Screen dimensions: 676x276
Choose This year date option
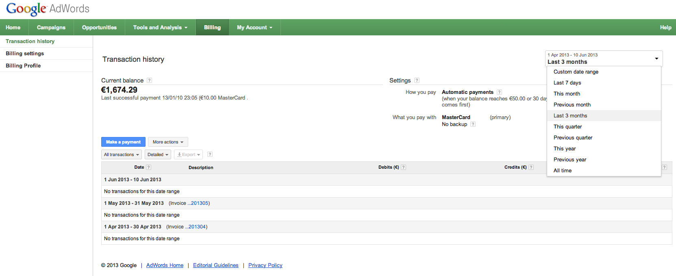click(604, 149)
